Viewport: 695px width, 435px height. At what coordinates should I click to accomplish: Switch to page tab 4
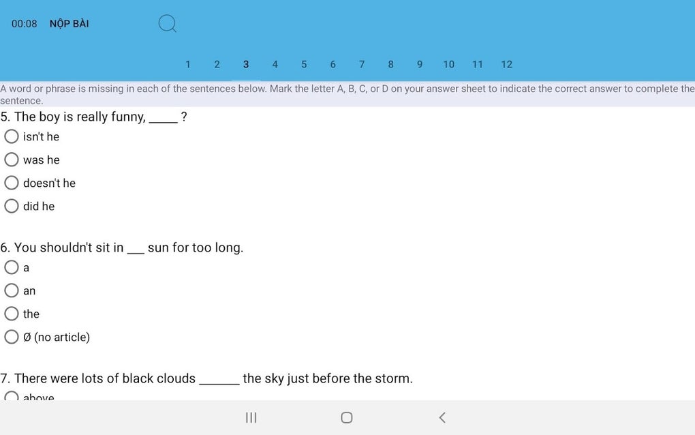click(275, 64)
